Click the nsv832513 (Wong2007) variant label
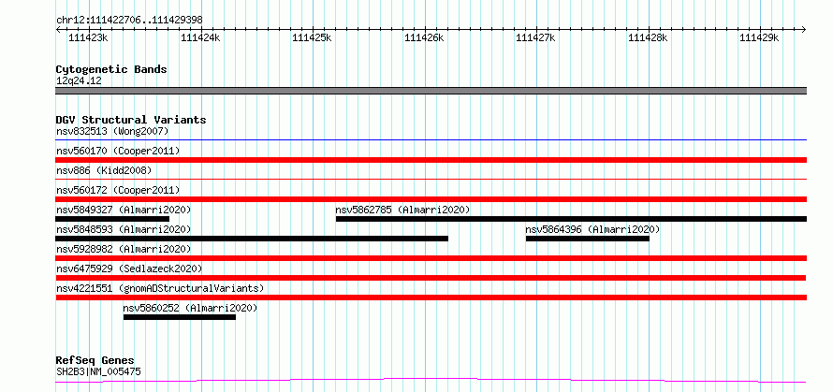The width and height of the screenshot is (833, 392). click(x=112, y=131)
